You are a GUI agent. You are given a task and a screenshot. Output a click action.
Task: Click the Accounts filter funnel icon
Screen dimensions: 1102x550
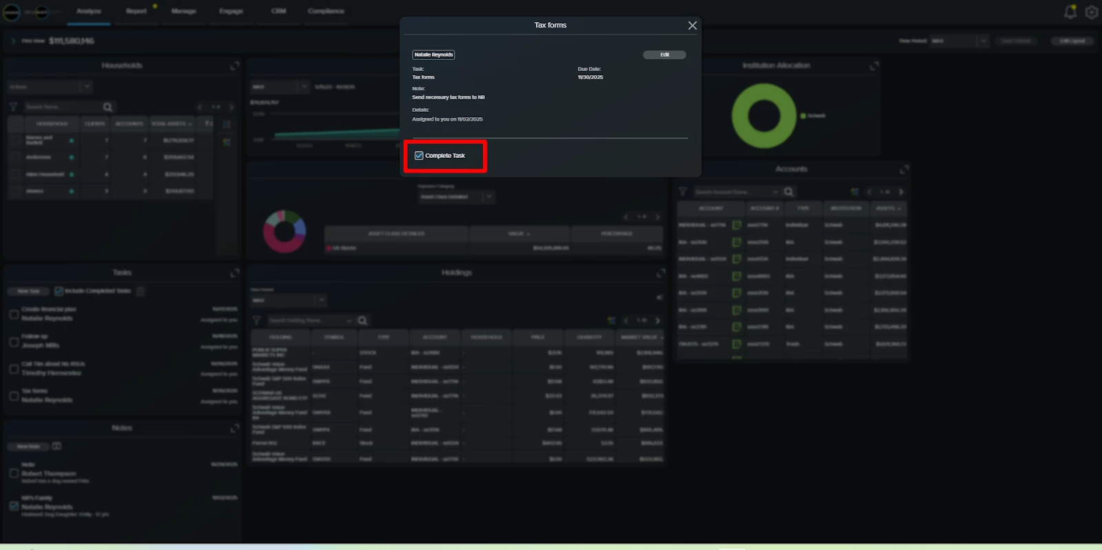(x=683, y=192)
